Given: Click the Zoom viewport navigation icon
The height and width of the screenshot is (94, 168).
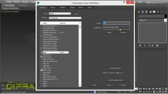Looking at the screenshot, I should click(x=157, y=89).
